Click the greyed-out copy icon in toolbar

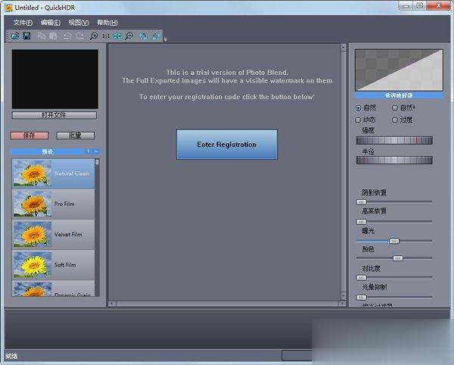42,36
